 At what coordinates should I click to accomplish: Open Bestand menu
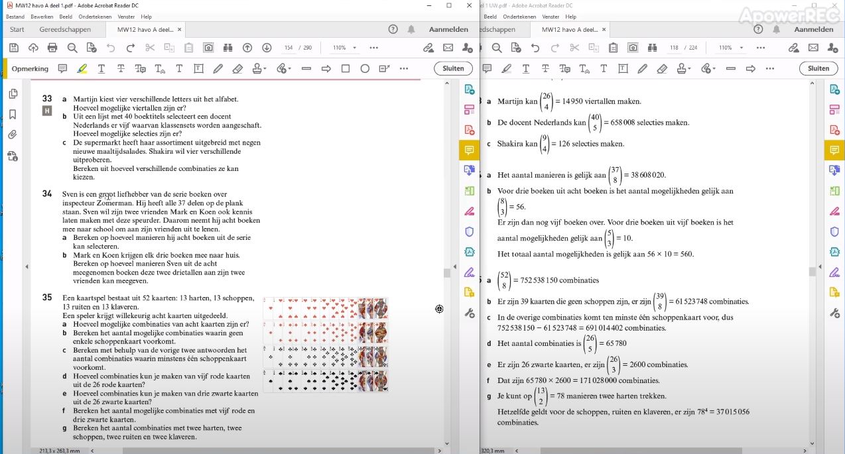tap(15, 17)
